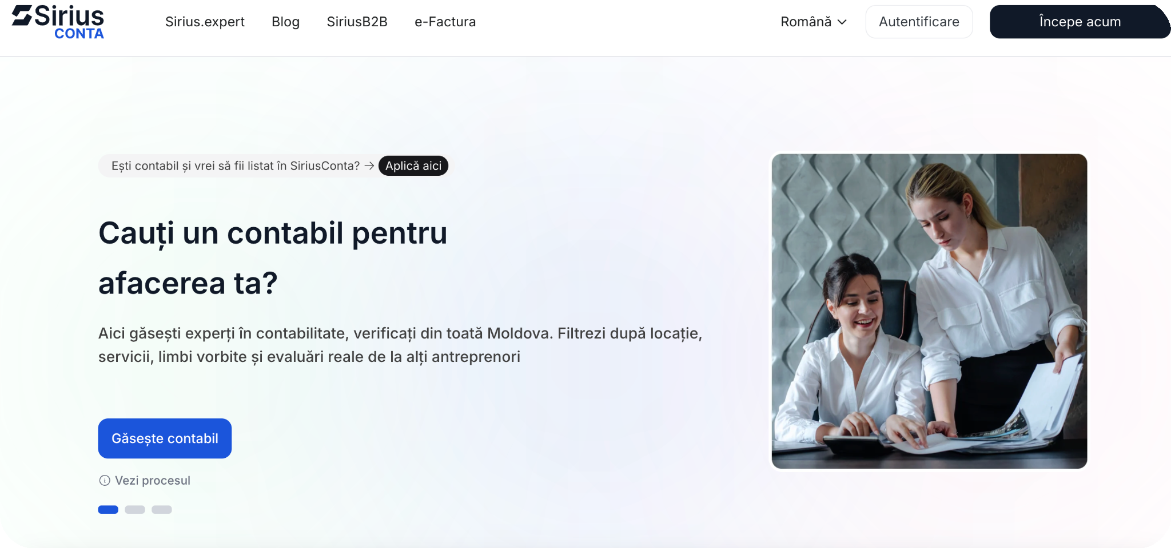The height and width of the screenshot is (548, 1171).
Task: Click the Aplică aici pill button
Action: [x=413, y=166]
